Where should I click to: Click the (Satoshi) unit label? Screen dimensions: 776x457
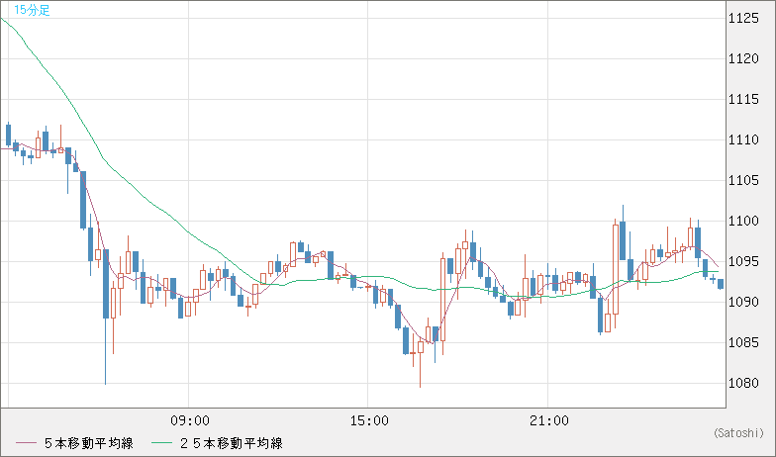coord(738,433)
